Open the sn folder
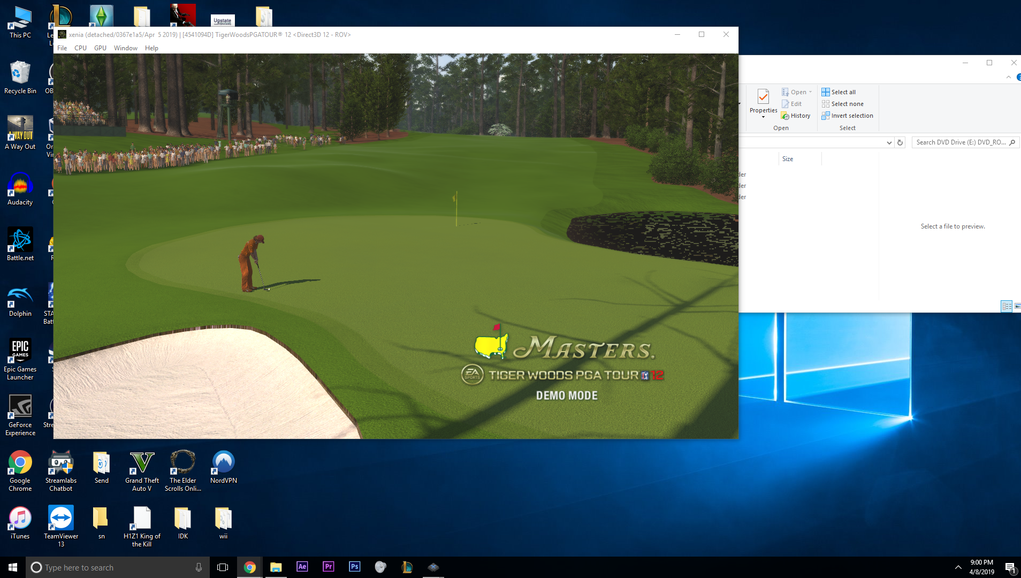This screenshot has width=1021, height=578. coord(102,522)
